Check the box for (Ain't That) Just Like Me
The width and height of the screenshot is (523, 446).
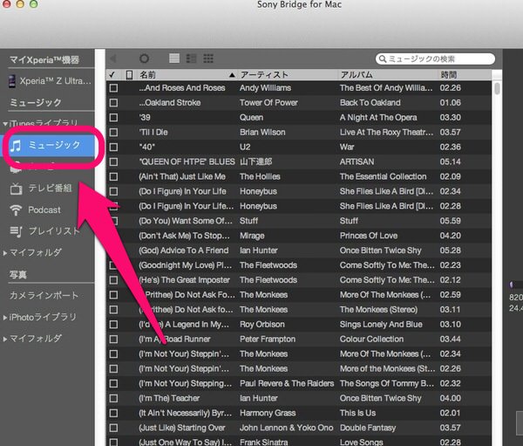pos(113,176)
